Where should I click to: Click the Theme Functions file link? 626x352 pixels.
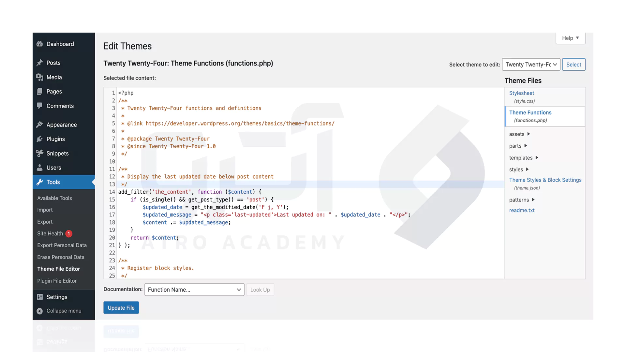click(x=530, y=112)
